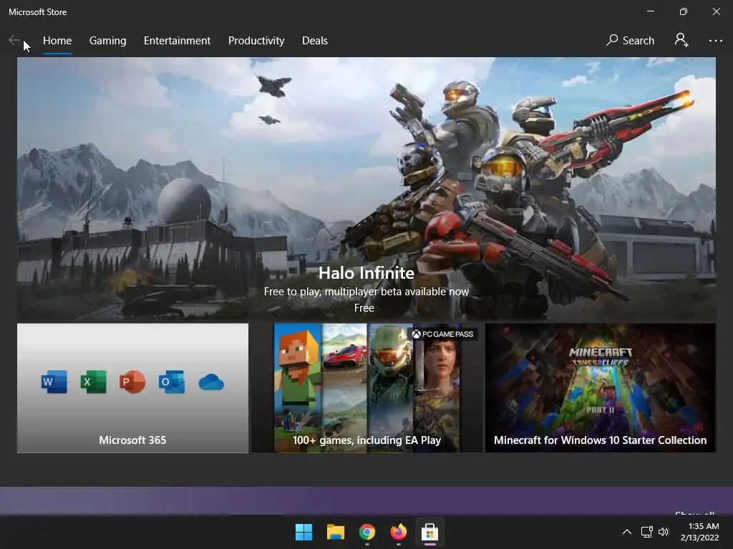Click the Search button
This screenshot has width=733, height=549.
[x=630, y=41]
